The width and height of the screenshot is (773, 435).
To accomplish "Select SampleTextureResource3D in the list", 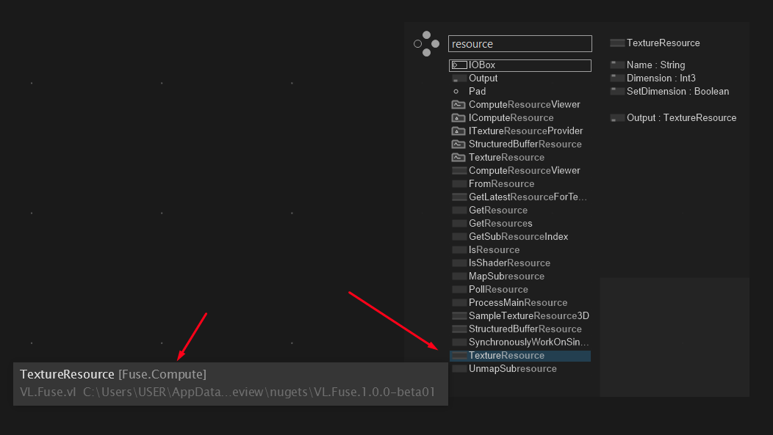I will pyautogui.click(x=528, y=316).
